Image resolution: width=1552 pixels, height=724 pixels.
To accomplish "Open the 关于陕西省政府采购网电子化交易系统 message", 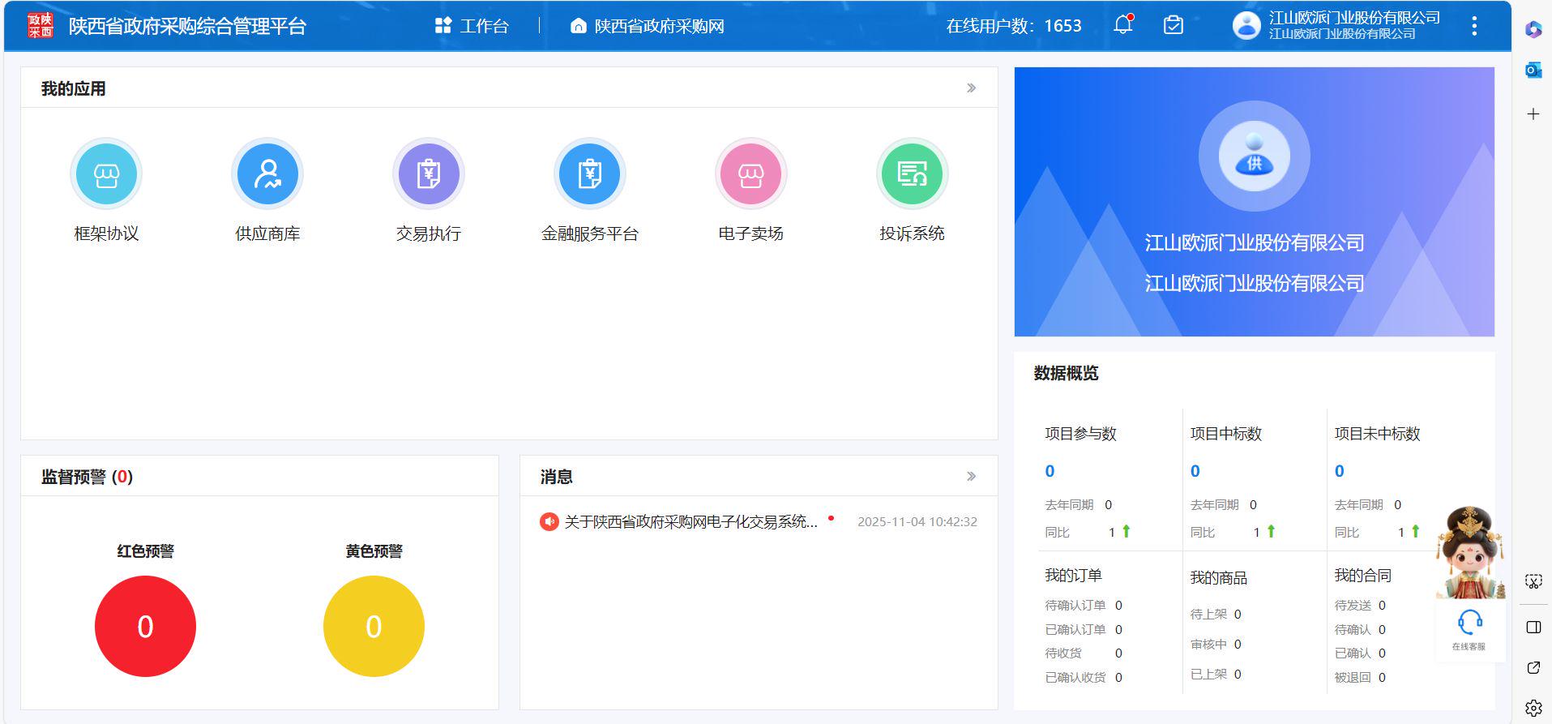I will [690, 521].
